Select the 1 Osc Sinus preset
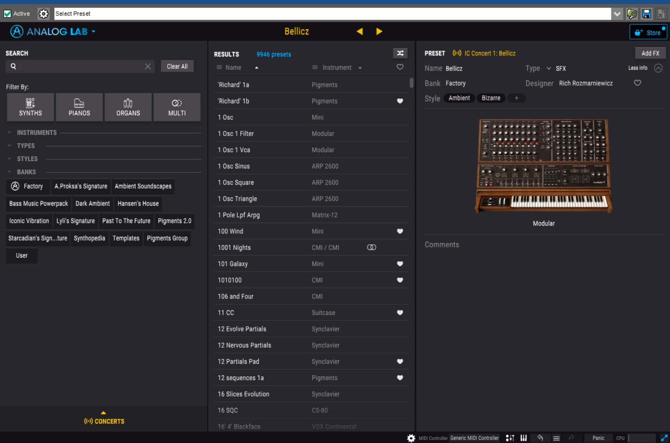This screenshot has width=670, height=443. (311, 166)
